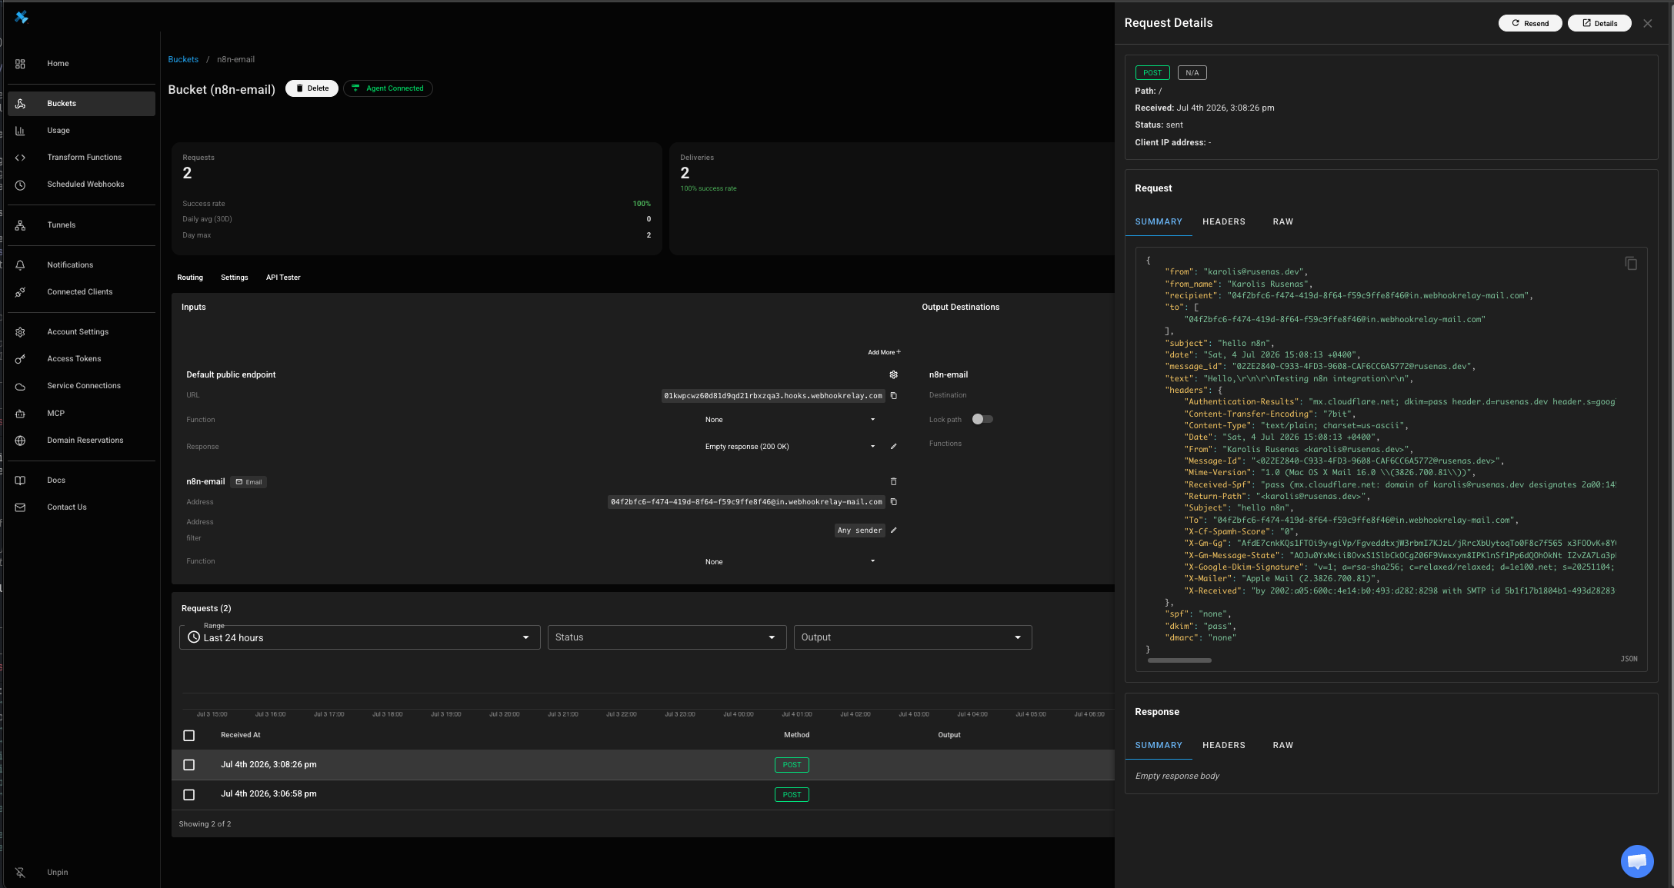Open n8n-email input Function dropdown
Viewport: 1674px width, 888px height.
click(x=790, y=562)
